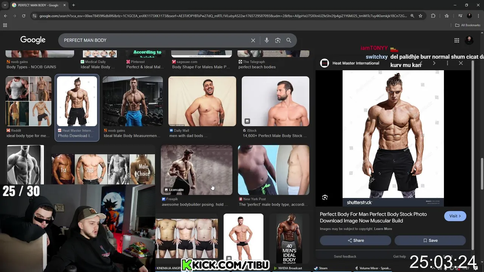
Task: Close the PERFECT MAN BODY tab
Action: pos(65,5)
